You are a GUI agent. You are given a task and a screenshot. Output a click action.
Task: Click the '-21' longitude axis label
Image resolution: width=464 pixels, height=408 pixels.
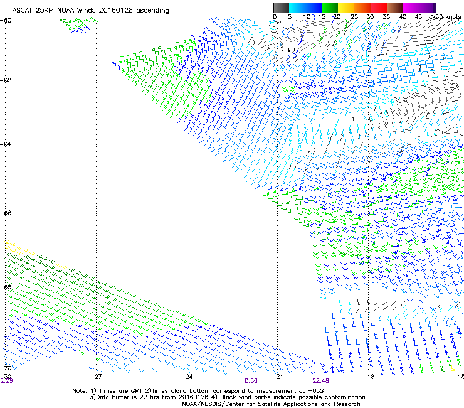[277, 377]
